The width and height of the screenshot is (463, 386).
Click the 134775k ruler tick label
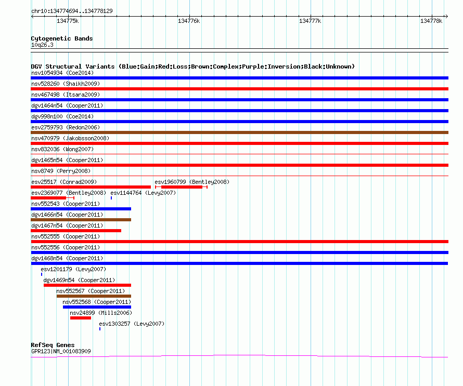tap(68, 21)
